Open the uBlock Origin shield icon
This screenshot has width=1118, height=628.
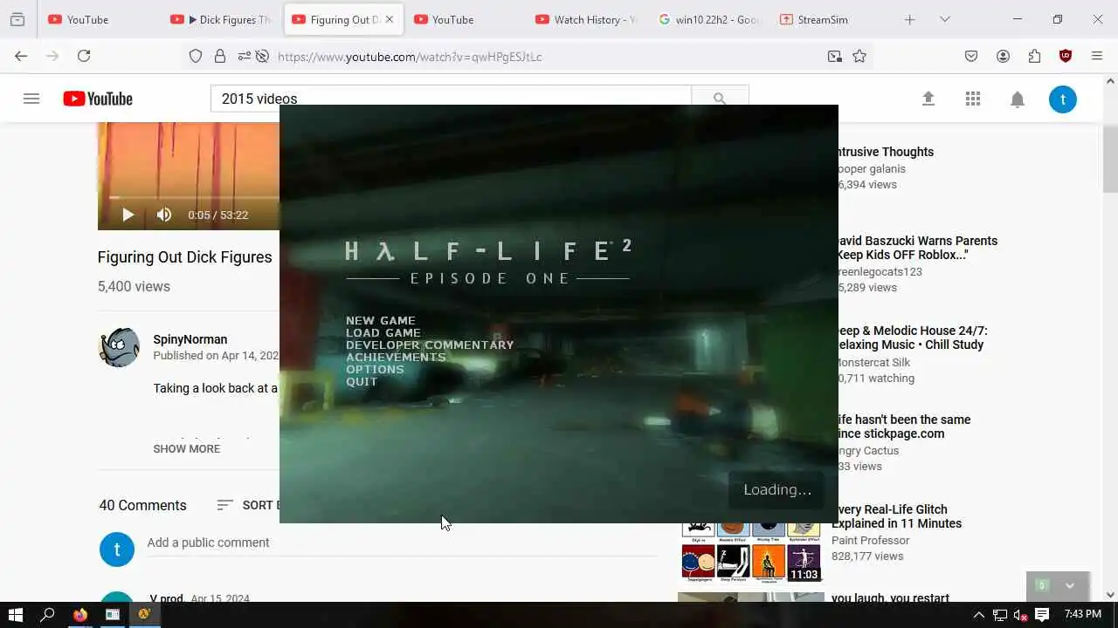click(1066, 56)
